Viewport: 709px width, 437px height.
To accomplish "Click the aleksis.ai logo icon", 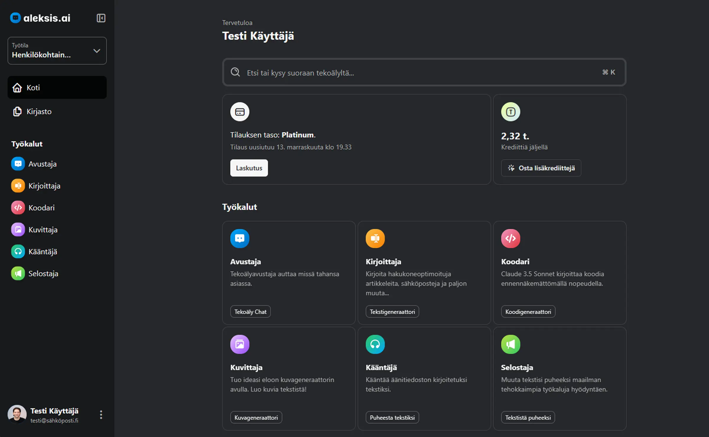I will 15,18.
